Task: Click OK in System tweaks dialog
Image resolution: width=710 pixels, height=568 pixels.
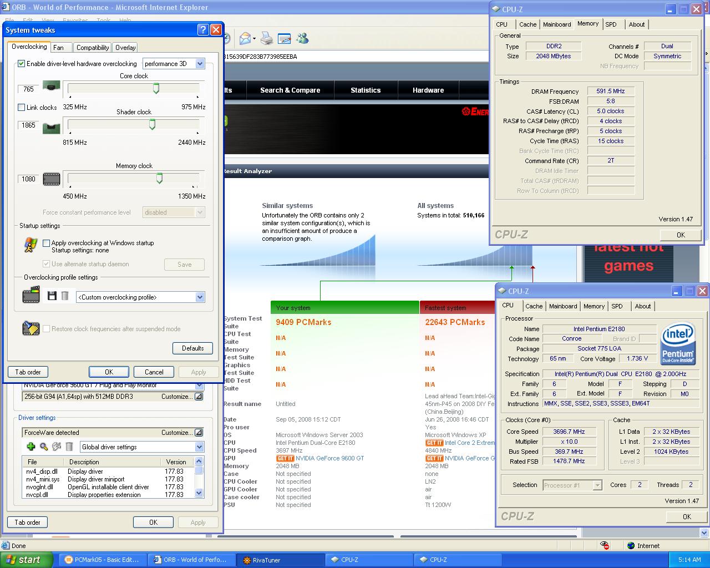Action: pyautogui.click(x=109, y=372)
